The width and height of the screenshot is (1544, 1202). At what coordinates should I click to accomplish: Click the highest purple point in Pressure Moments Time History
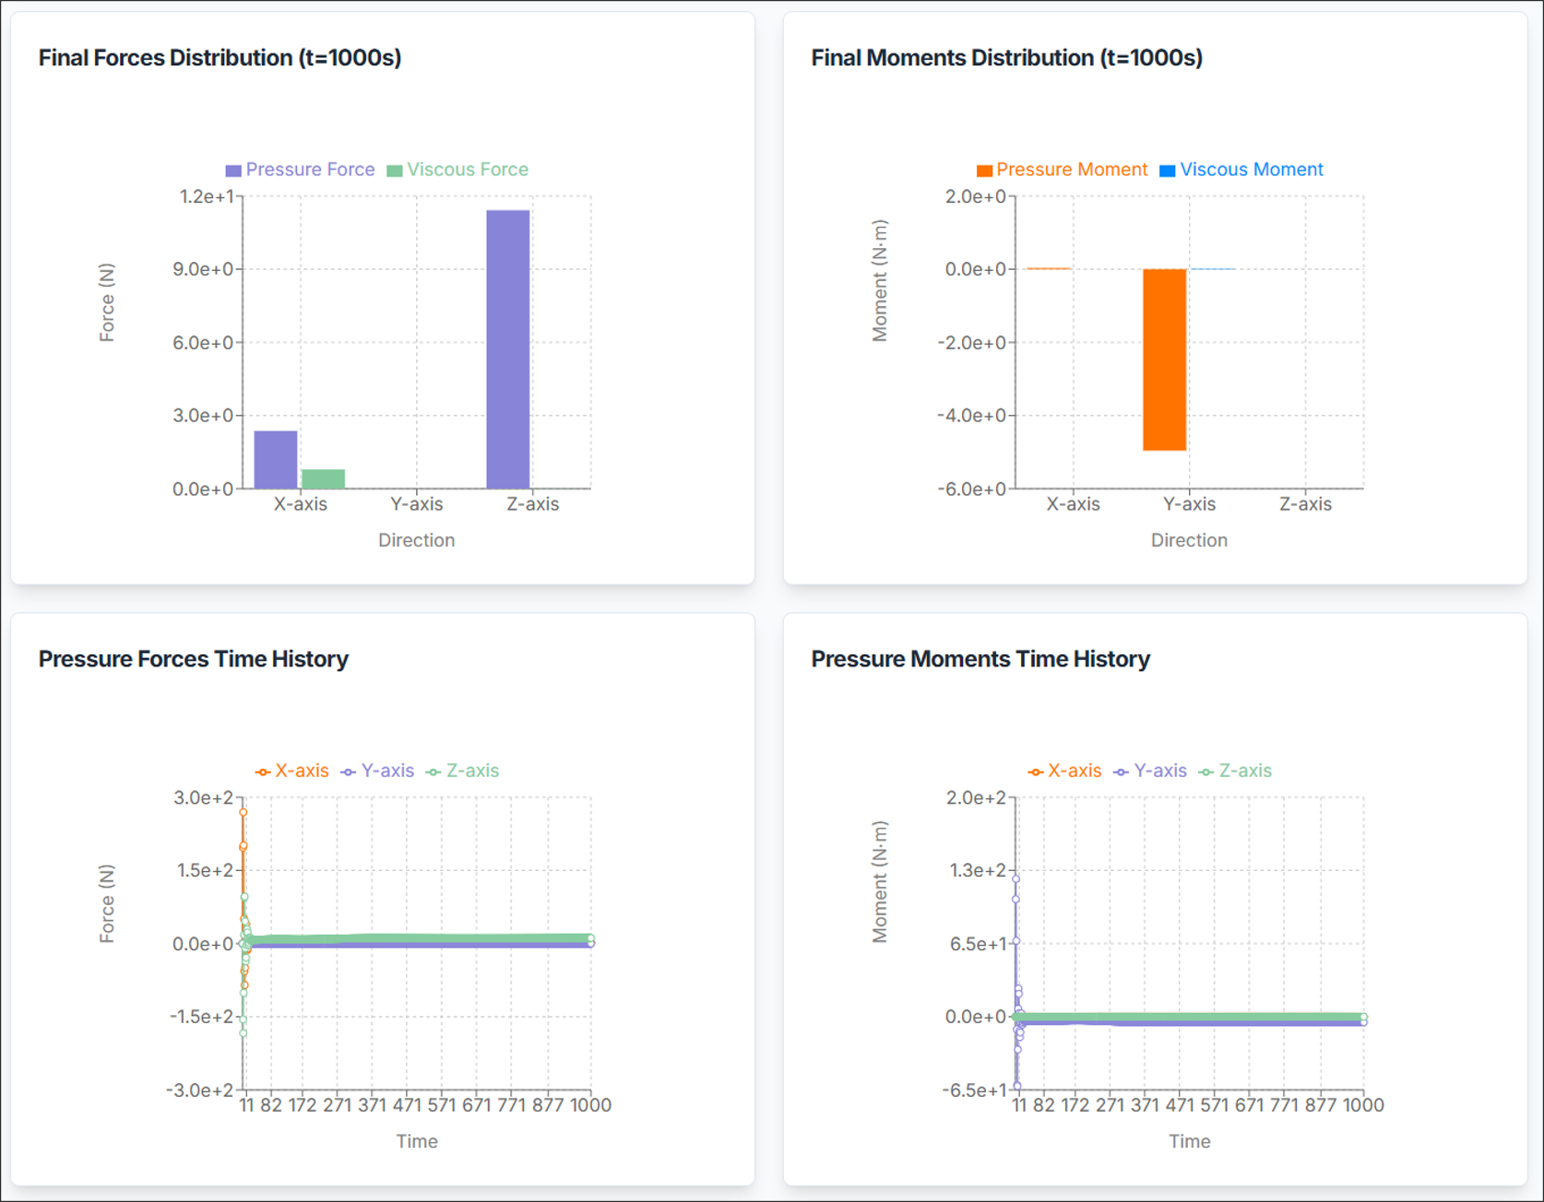coord(1016,879)
